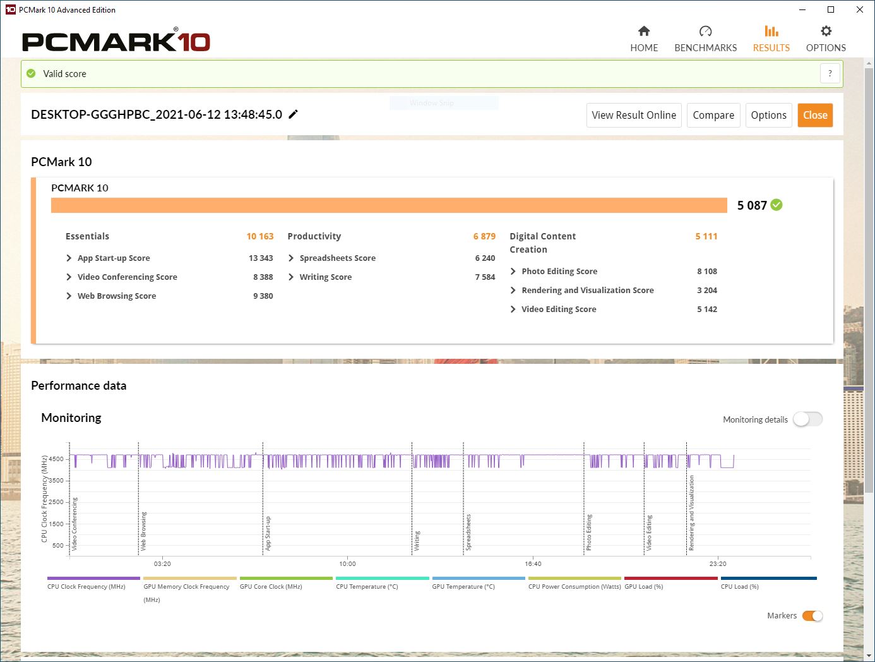Open OPTIONS label in navigation
Image resolution: width=875 pixels, height=662 pixels.
826,47
